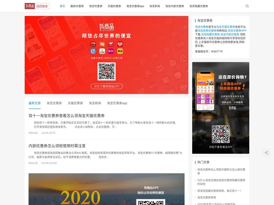Click the Tmall app icon in banner

tap(93, 44)
